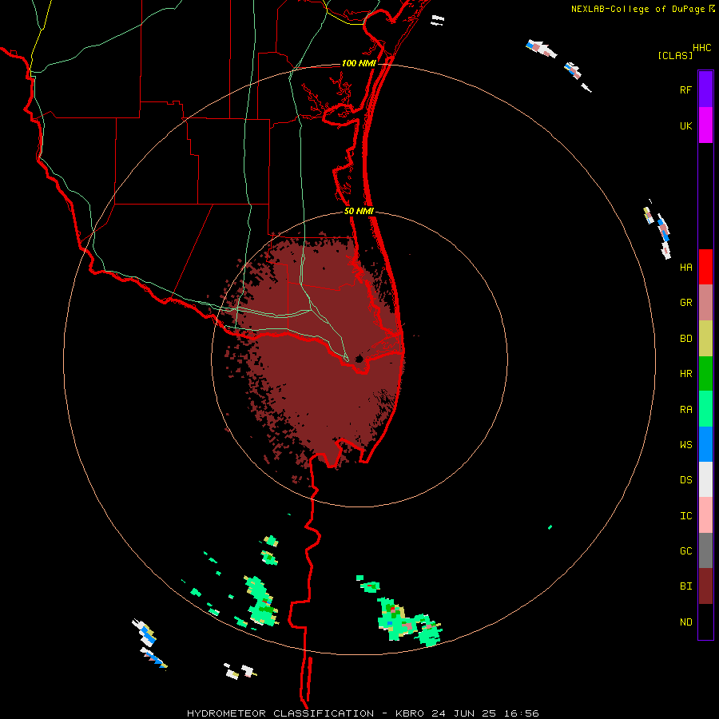The width and height of the screenshot is (719, 719).
Task: Click the 'HHC' product label
Action: tap(701, 47)
